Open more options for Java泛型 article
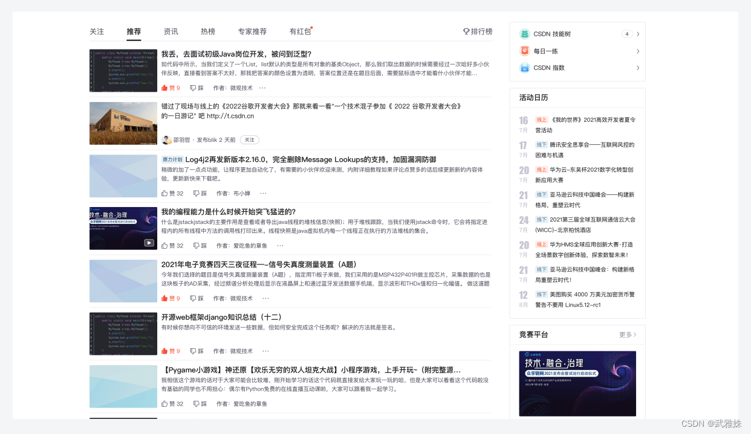751x434 pixels. pos(262,88)
